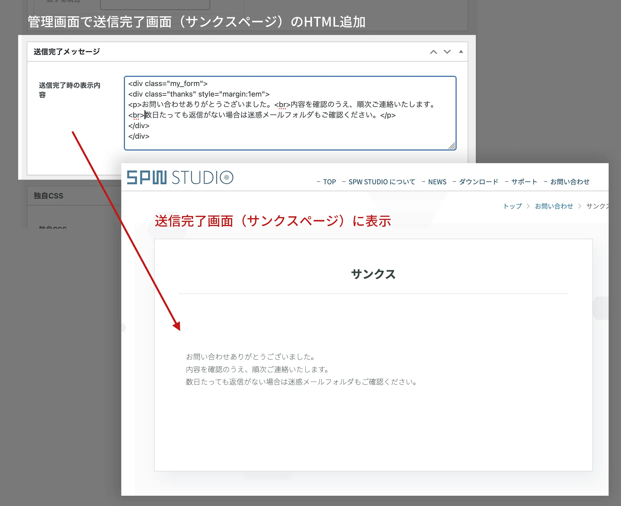Click the line 数日たっても返信がない場合は迷惑メールフォルダもご確認ください。
The width and height of the screenshot is (621, 506).
[x=302, y=382]
